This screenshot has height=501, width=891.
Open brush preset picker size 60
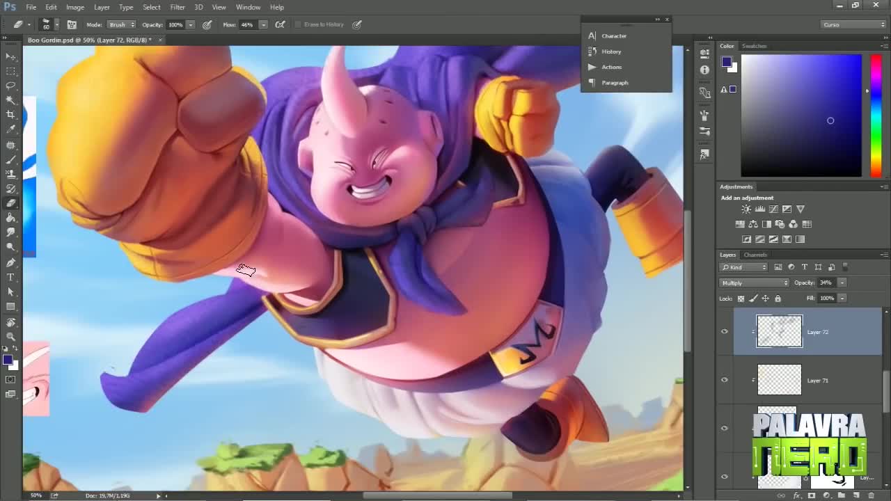click(x=49, y=24)
